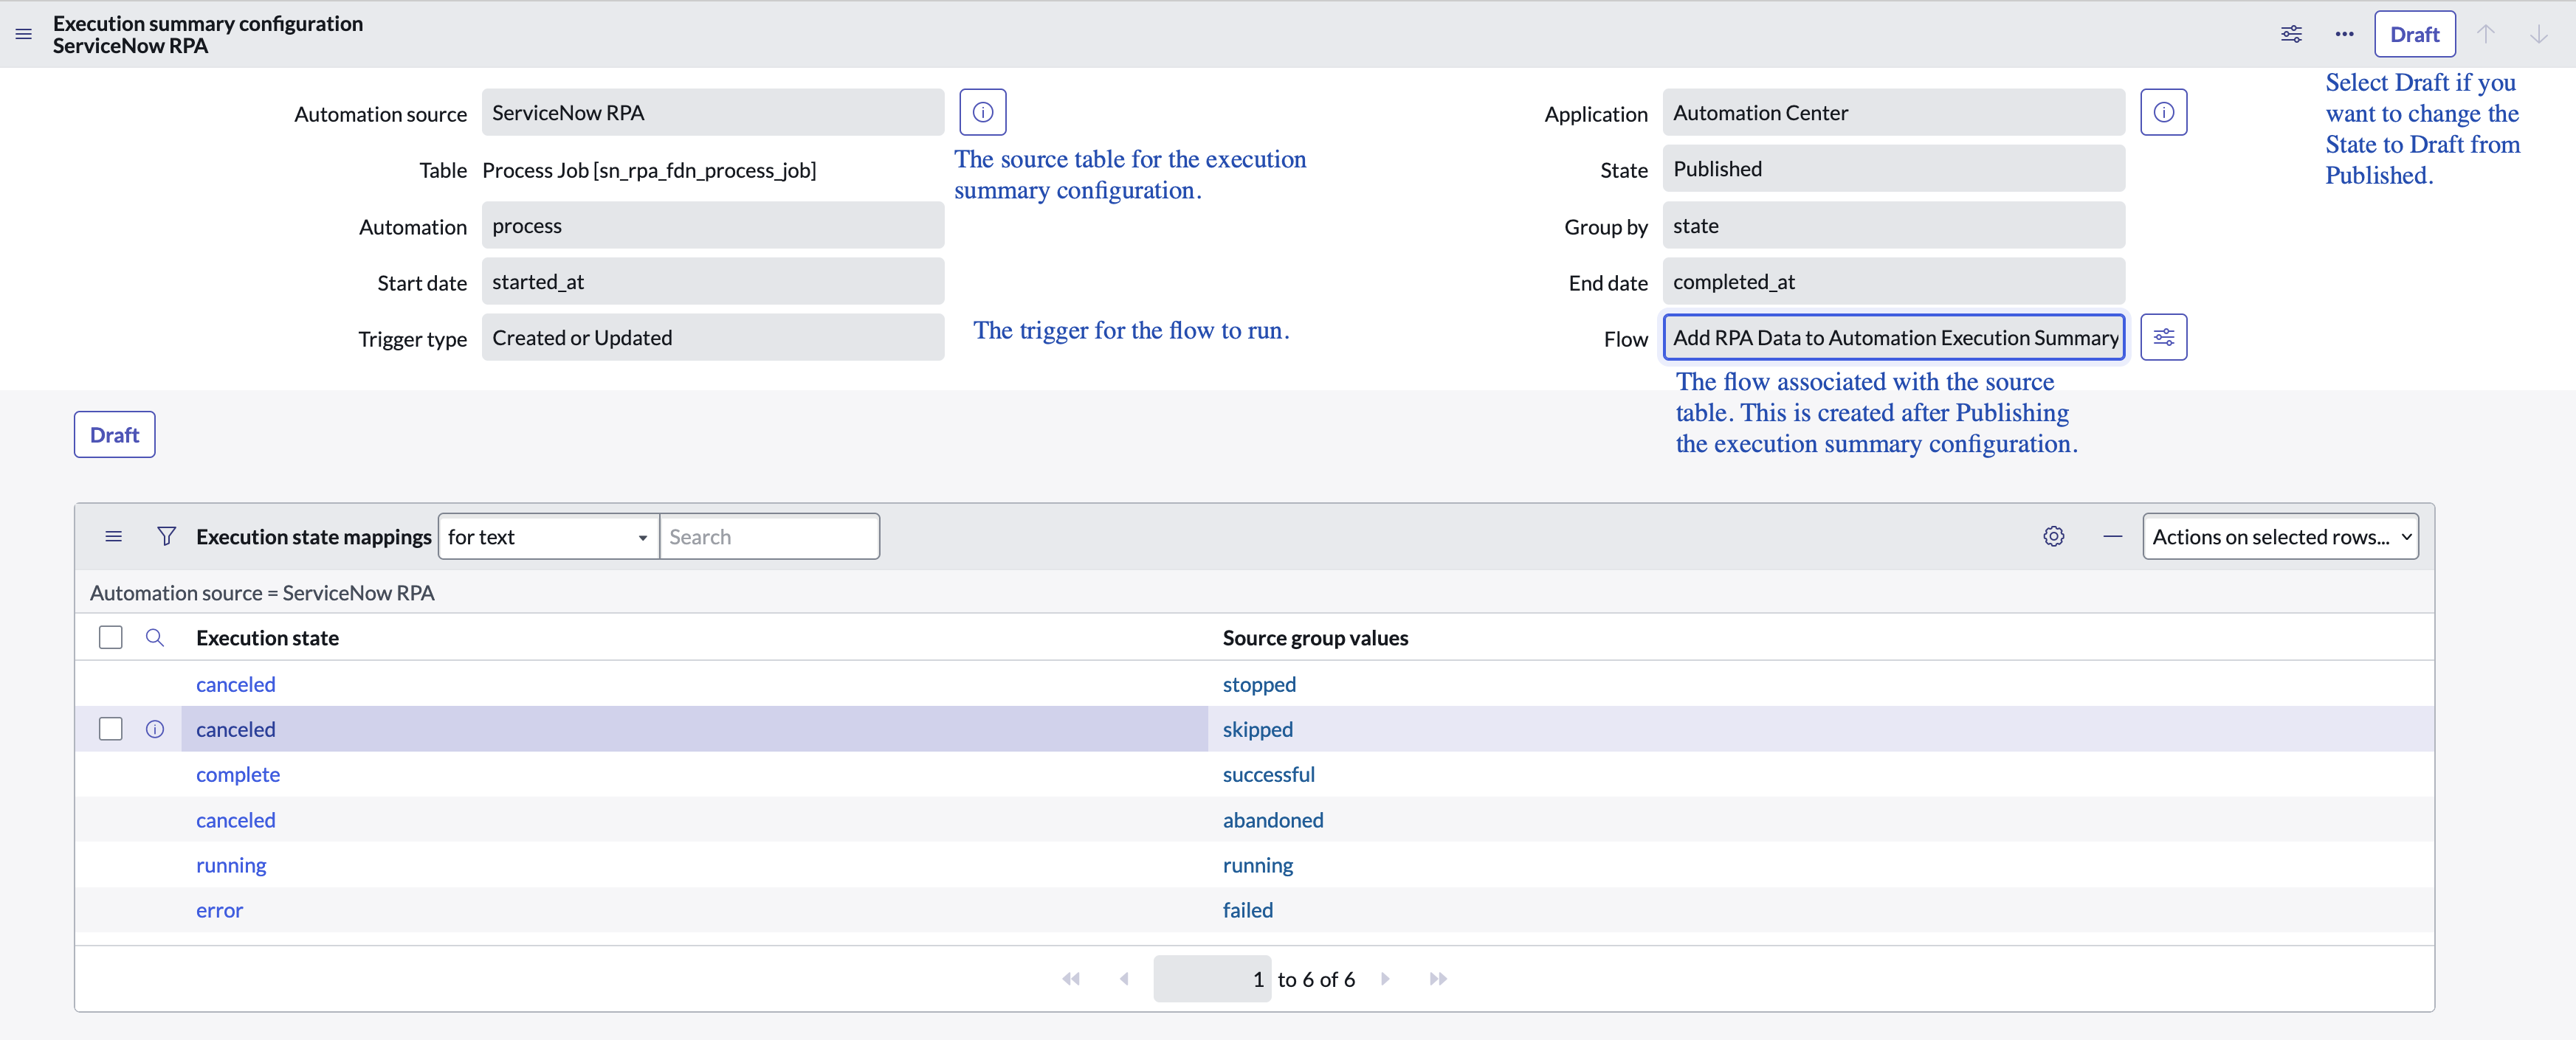Open the canceled link in abandoned row

[x=235, y=820]
